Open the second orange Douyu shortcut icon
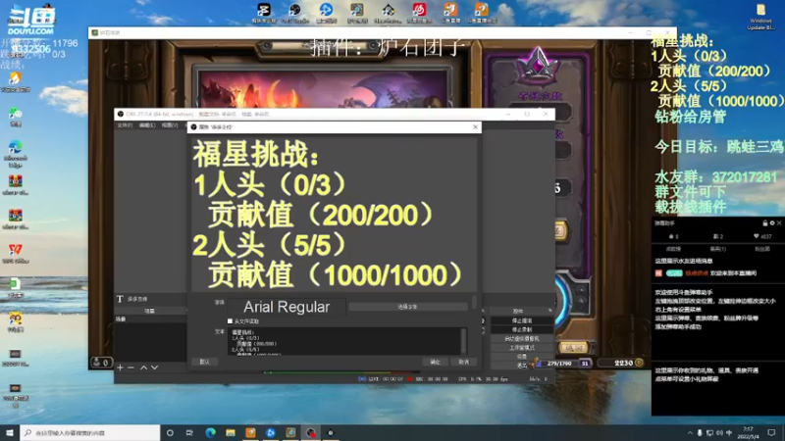Image resolution: width=785 pixels, height=441 pixels. [482, 10]
